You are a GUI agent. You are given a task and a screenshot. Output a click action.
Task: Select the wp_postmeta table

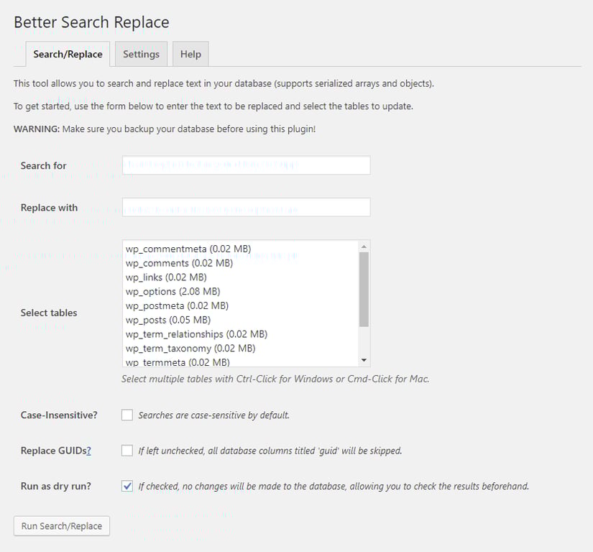click(x=177, y=305)
